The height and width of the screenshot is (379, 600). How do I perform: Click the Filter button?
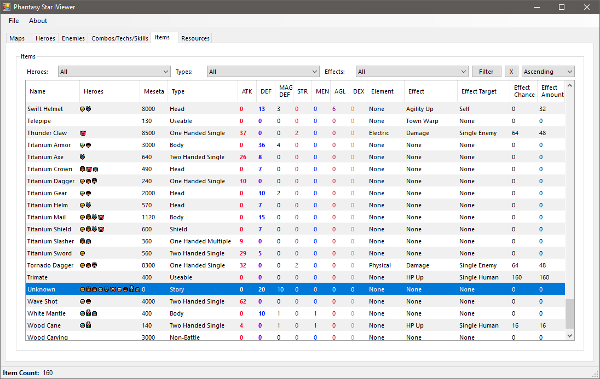(x=486, y=72)
